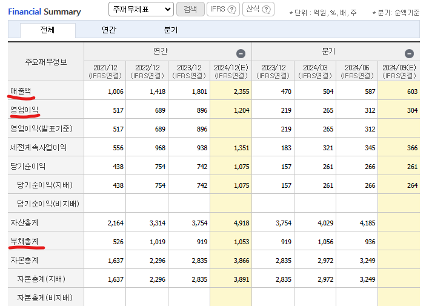429x306 pixels.
Task: Open the 주재무제표 dropdown
Action: [141, 9]
